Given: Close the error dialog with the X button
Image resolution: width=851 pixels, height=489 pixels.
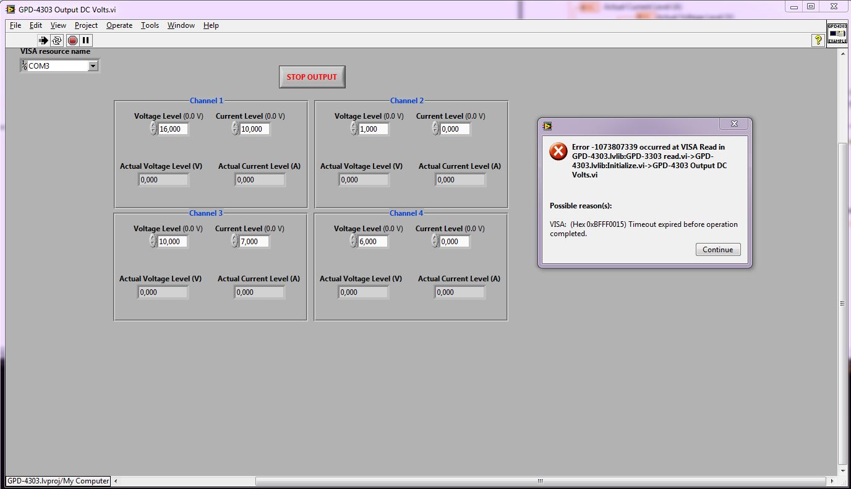Looking at the screenshot, I should coord(734,124).
